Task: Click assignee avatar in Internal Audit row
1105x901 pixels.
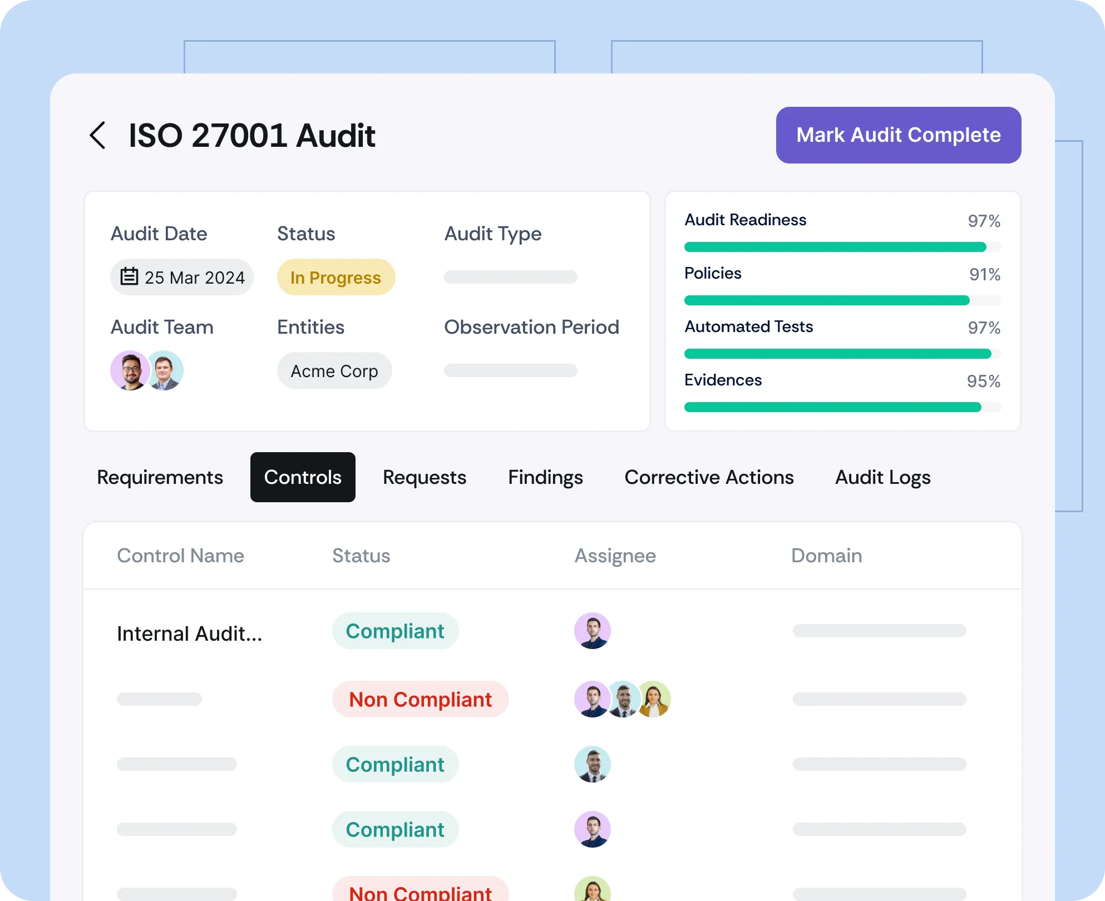Action: 592,631
